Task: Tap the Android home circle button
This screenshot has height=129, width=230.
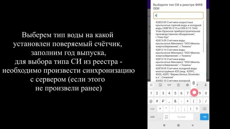Action: tap(178, 125)
